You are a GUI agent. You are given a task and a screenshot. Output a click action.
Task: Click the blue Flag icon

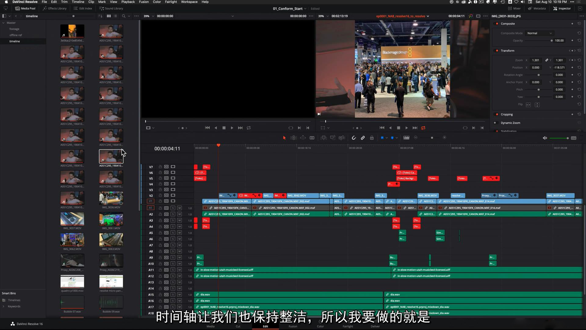382,138
